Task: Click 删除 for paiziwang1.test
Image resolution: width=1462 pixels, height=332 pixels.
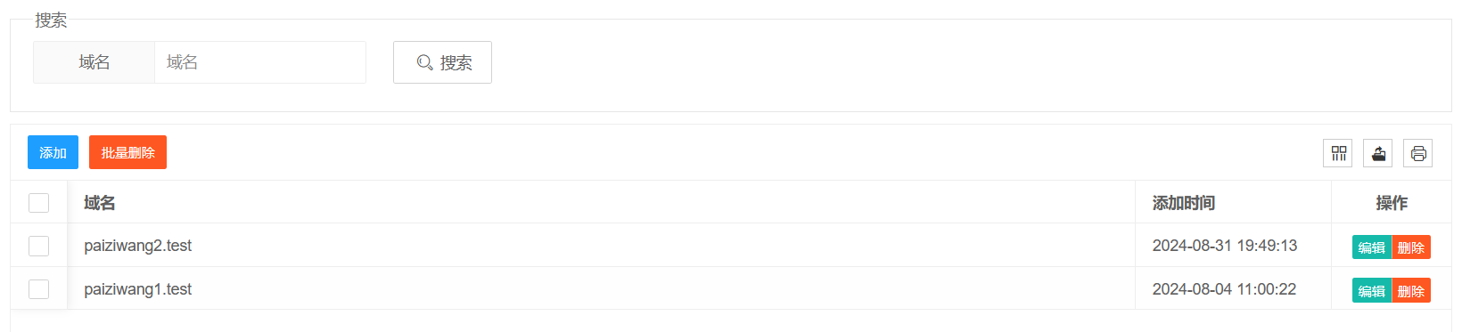Action: [x=1411, y=291]
